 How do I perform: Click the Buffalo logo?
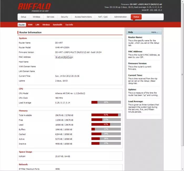click(x=34, y=7)
